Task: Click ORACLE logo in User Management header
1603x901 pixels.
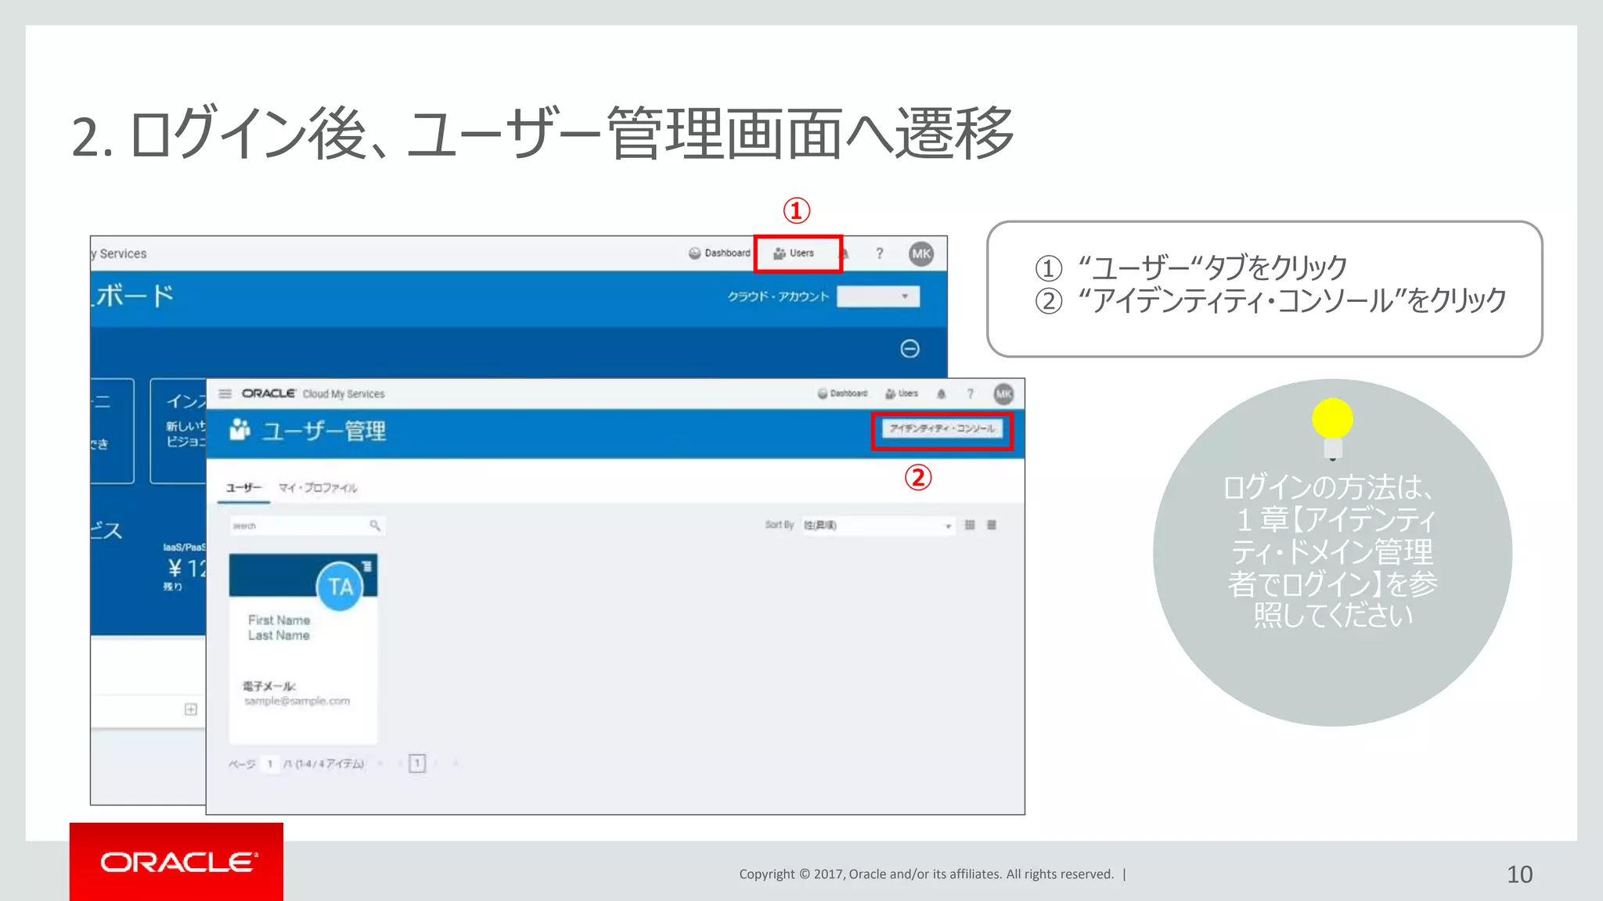Action: click(x=268, y=393)
